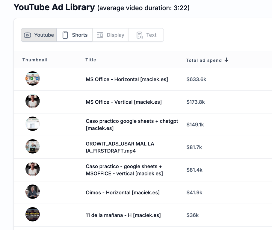Click title MS Office - Horizontal [maciek.es]

click(x=127, y=79)
